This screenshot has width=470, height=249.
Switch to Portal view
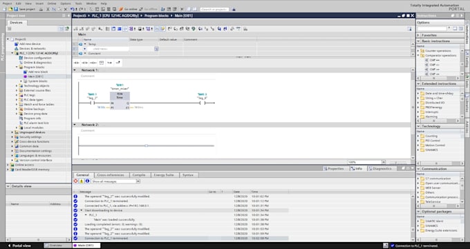(x=19, y=246)
